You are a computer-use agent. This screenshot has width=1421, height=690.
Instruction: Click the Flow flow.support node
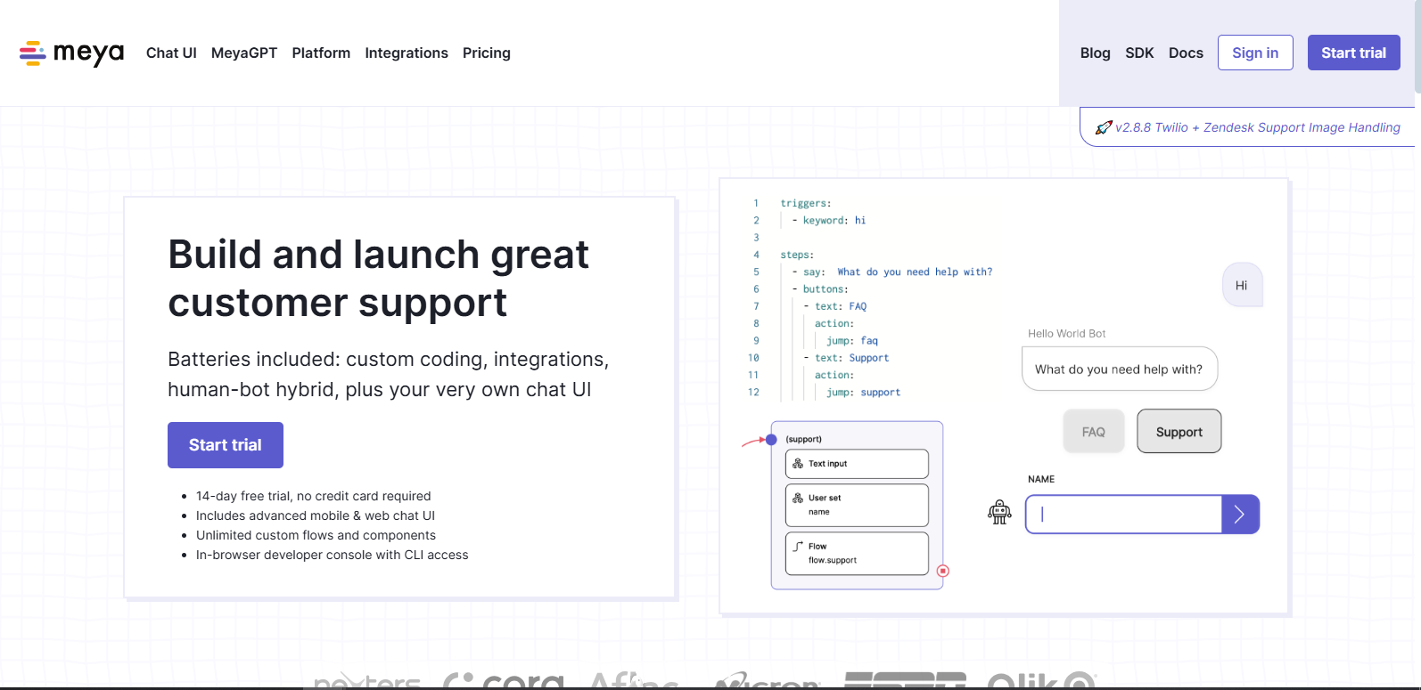point(857,553)
